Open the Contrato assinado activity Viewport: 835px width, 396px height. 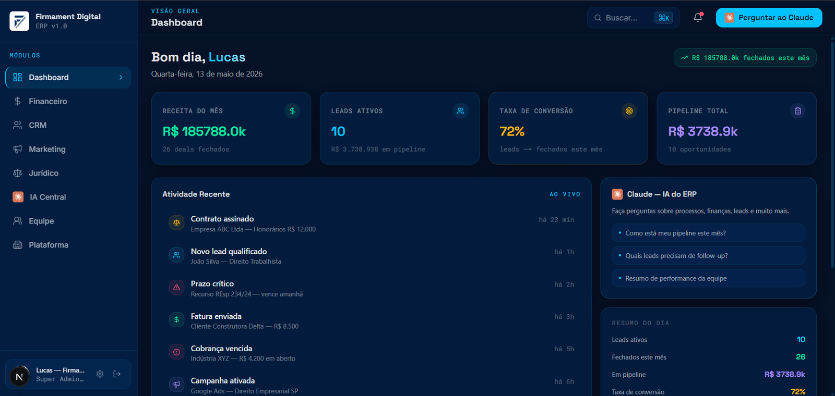click(371, 224)
